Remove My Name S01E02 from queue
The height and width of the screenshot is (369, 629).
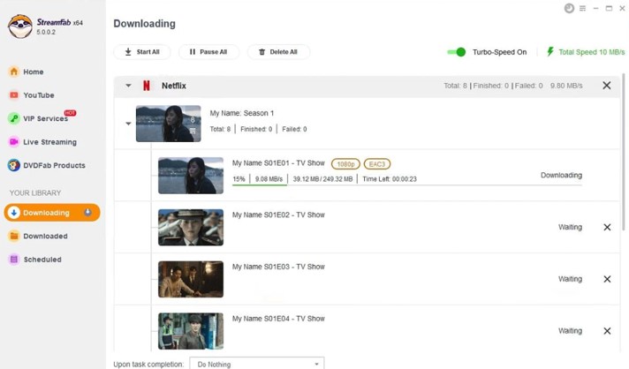(607, 227)
